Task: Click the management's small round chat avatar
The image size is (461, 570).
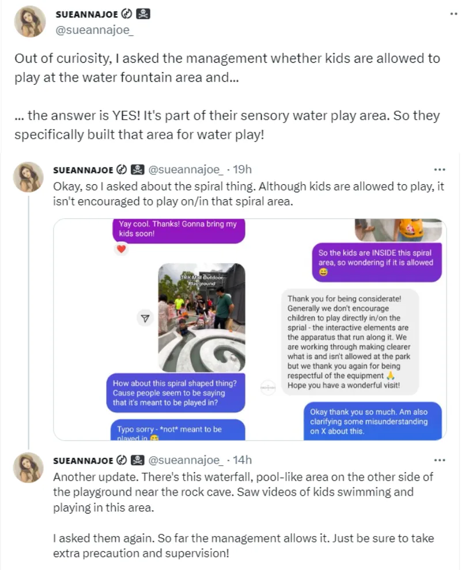Action: tap(268, 387)
